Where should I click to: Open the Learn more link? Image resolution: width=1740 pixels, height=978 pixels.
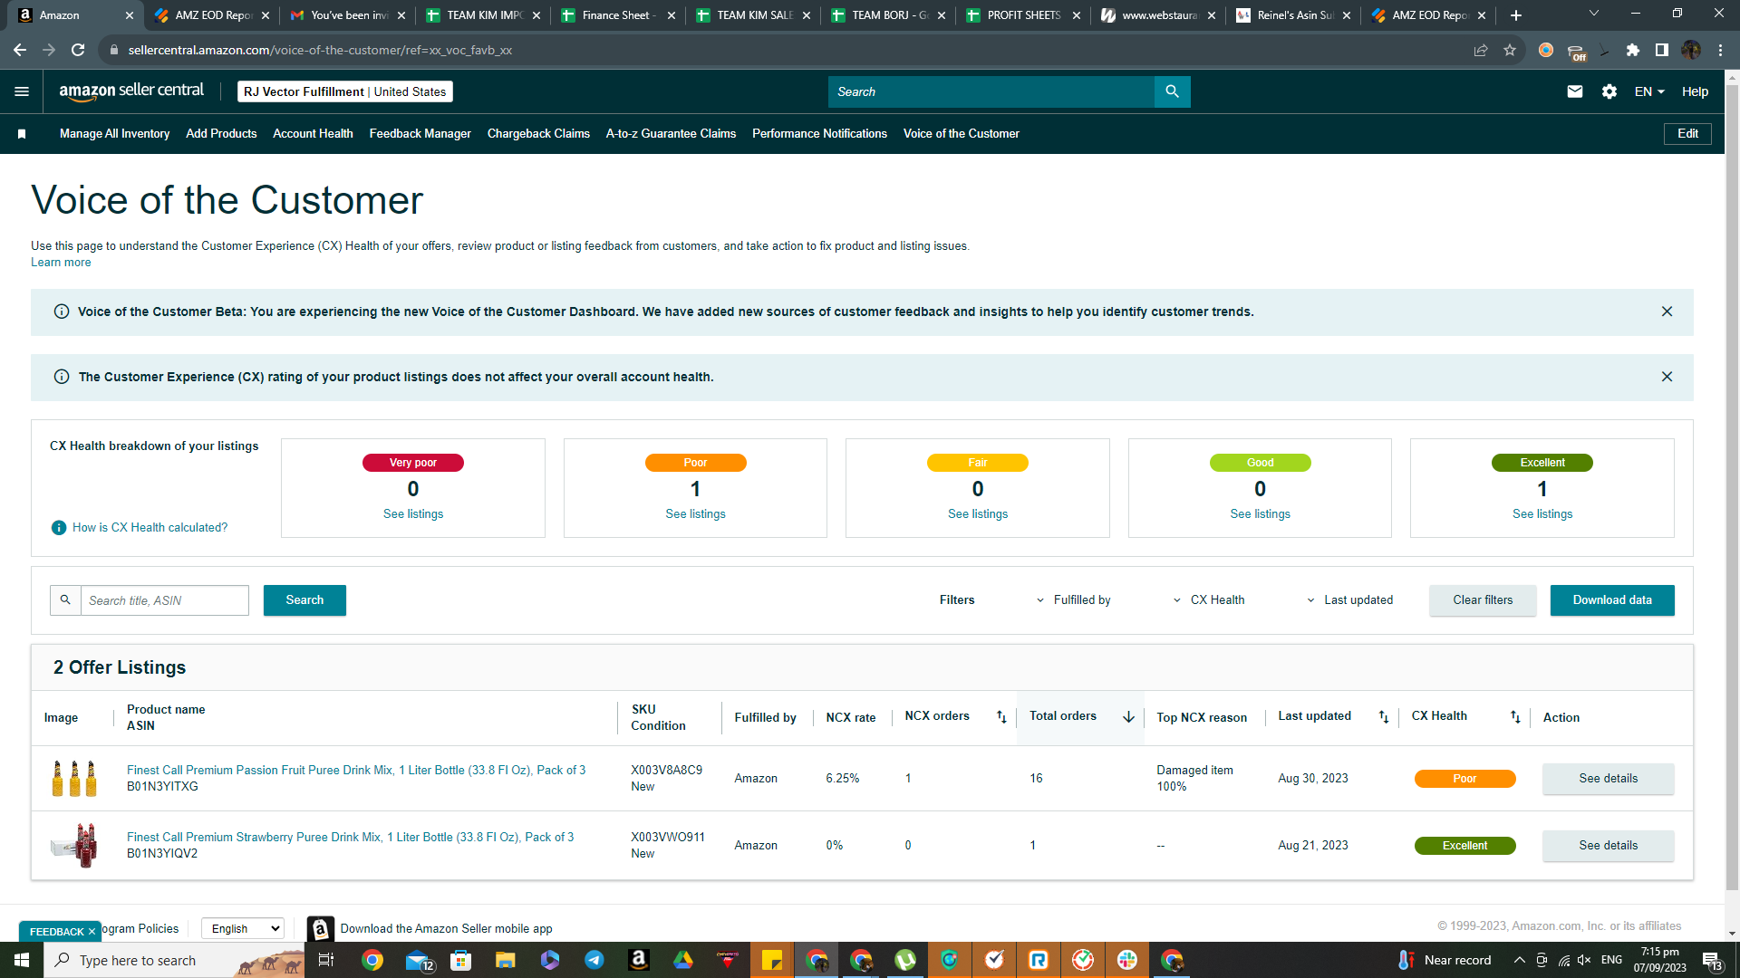coord(61,263)
